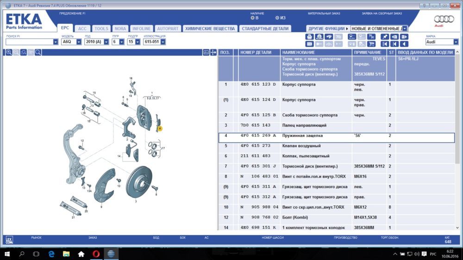Zoom in on the parts illustration
This screenshot has width=463, height=260.
tap(9, 52)
